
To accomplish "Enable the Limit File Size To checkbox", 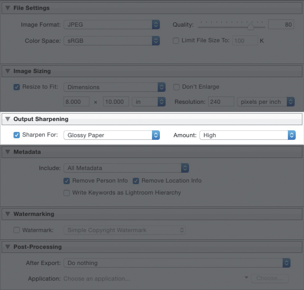I will [x=176, y=41].
